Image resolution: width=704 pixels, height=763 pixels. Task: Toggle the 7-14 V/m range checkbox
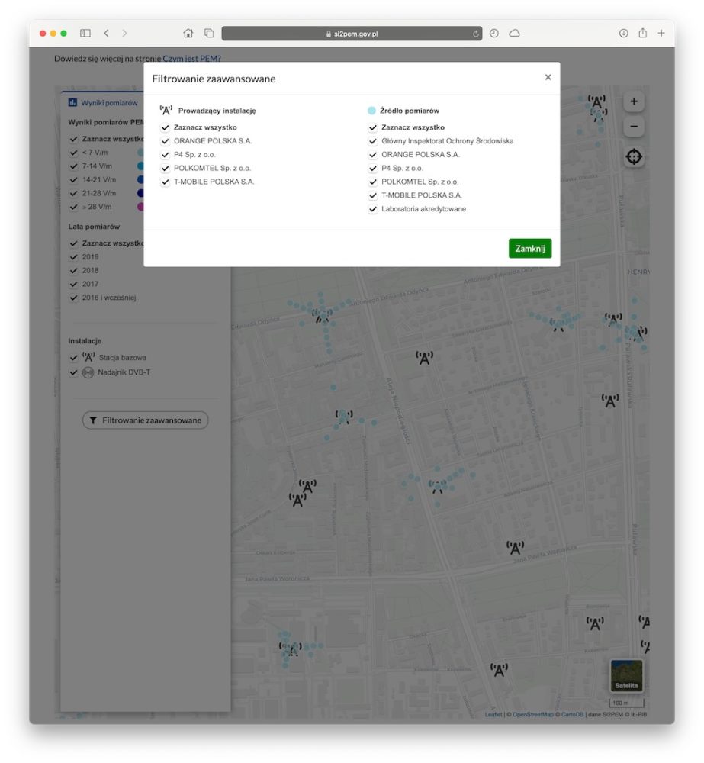point(73,166)
